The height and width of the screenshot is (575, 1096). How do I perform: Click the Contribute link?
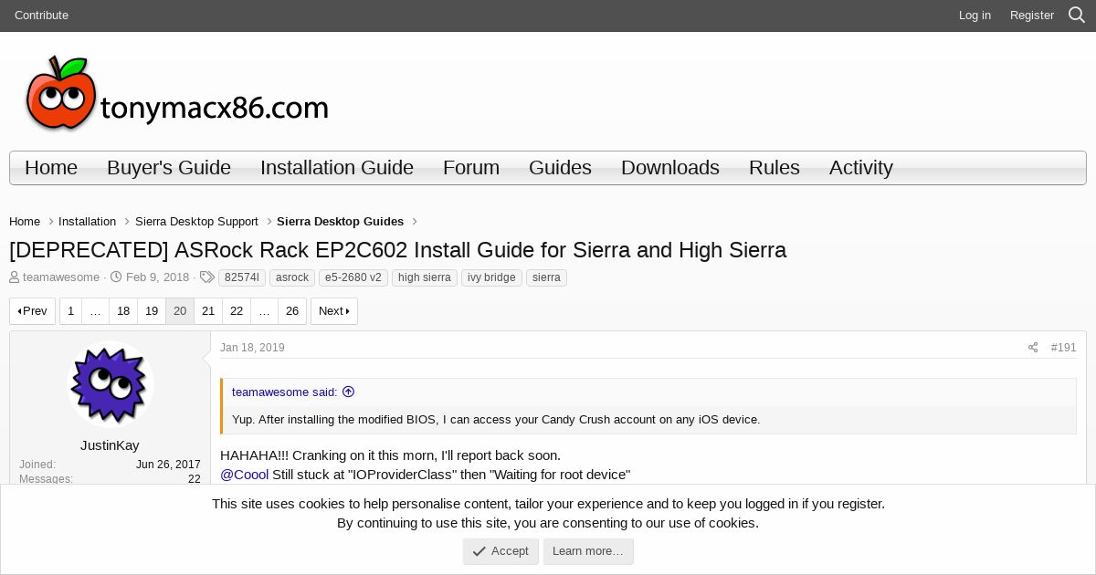pyautogui.click(x=41, y=16)
